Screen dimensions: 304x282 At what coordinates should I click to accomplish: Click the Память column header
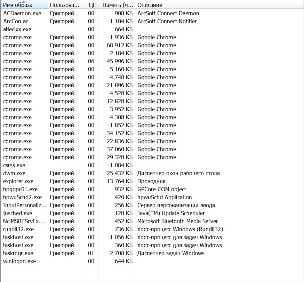tap(117, 5)
